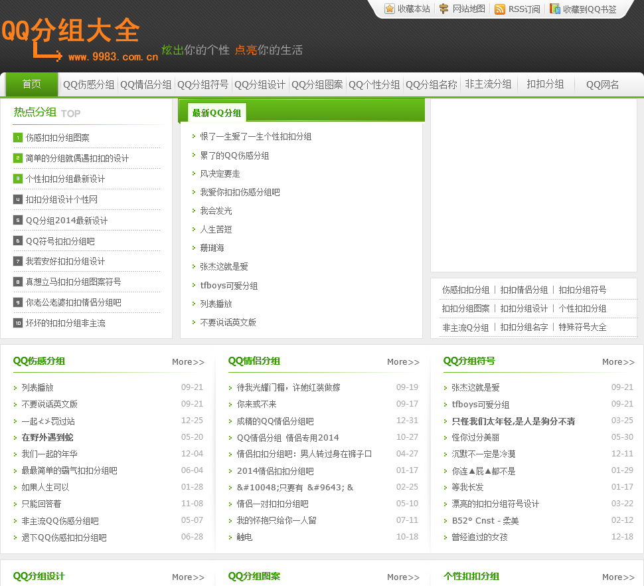
Task: Click the QQ bookmark icon for 收藏到QQ书签
Action: coord(555,9)
